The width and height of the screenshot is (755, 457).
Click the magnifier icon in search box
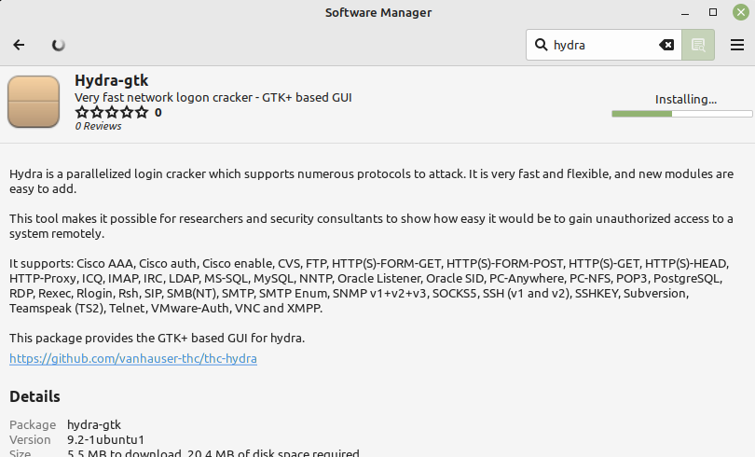point(541,45)
